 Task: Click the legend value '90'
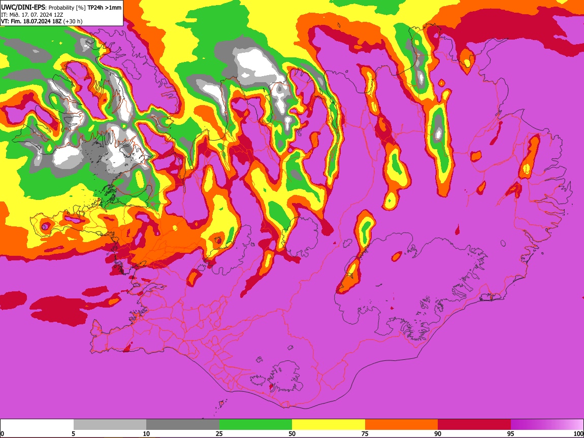438,433
